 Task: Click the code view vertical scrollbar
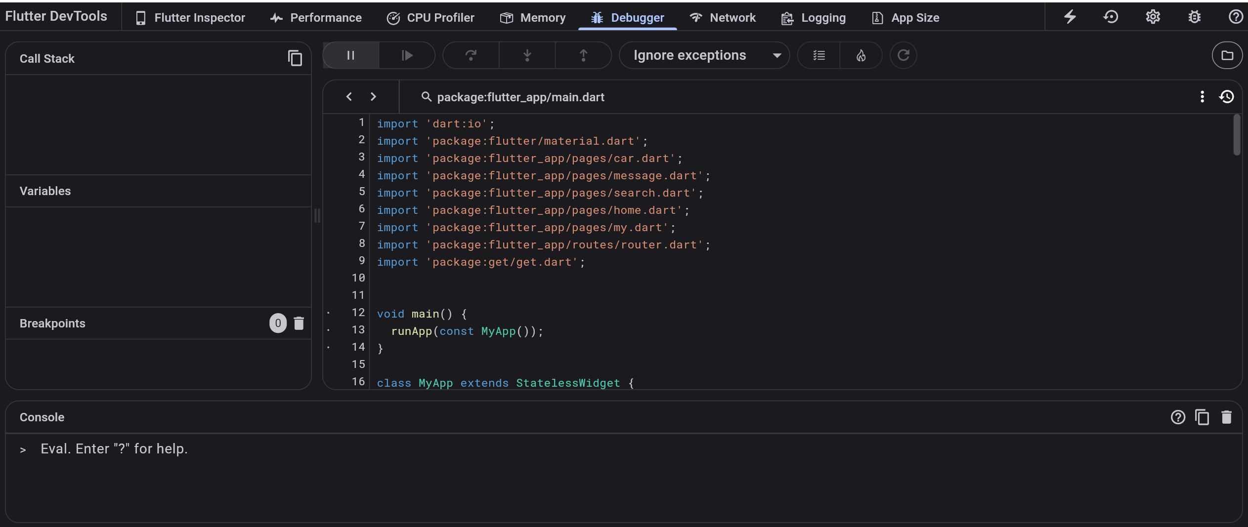tap(1237, 135)
